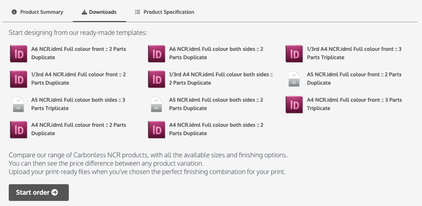This screenshot has width=422, height=206.
Task: Open A4 NCR.idml front 3 Parts Triplicate link
Action: coord(354,104)
